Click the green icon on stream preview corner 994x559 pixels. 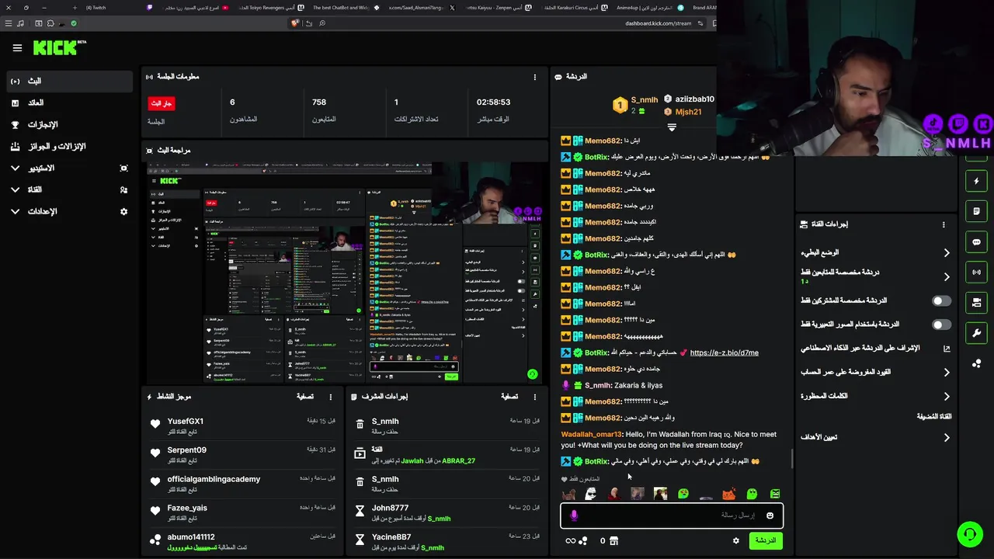click(x=532, y=374)
